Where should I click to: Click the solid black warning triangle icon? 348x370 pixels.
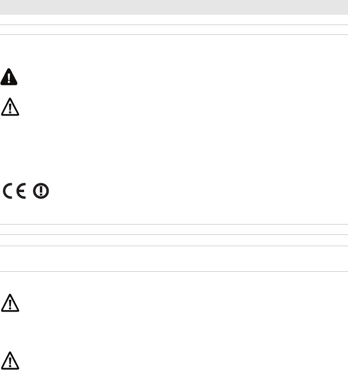pyautogui.click(x=9, y=77)
